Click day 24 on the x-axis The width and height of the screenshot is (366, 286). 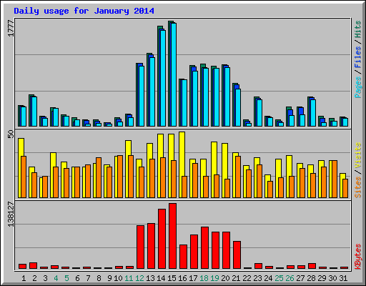pyautogui.click(x=268, y=278)
